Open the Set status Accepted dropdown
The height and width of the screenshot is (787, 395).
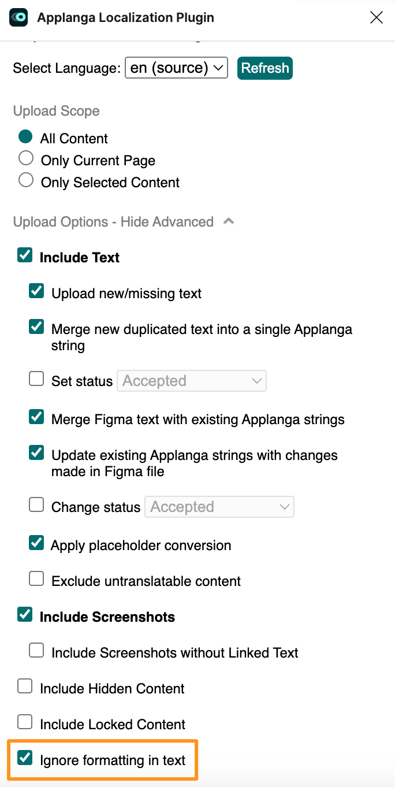[x=192, y=381]
